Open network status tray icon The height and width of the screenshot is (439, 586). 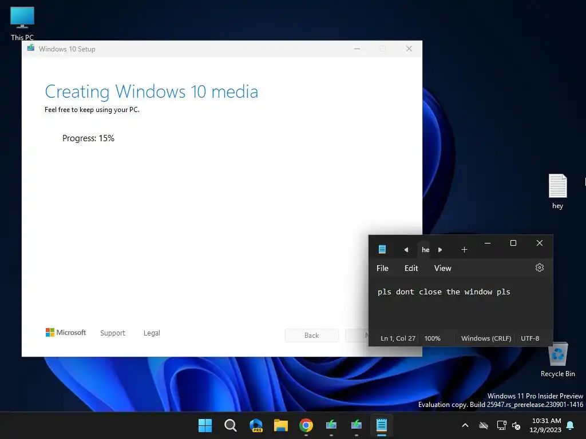pyautogui.click(x=501, y=425)
